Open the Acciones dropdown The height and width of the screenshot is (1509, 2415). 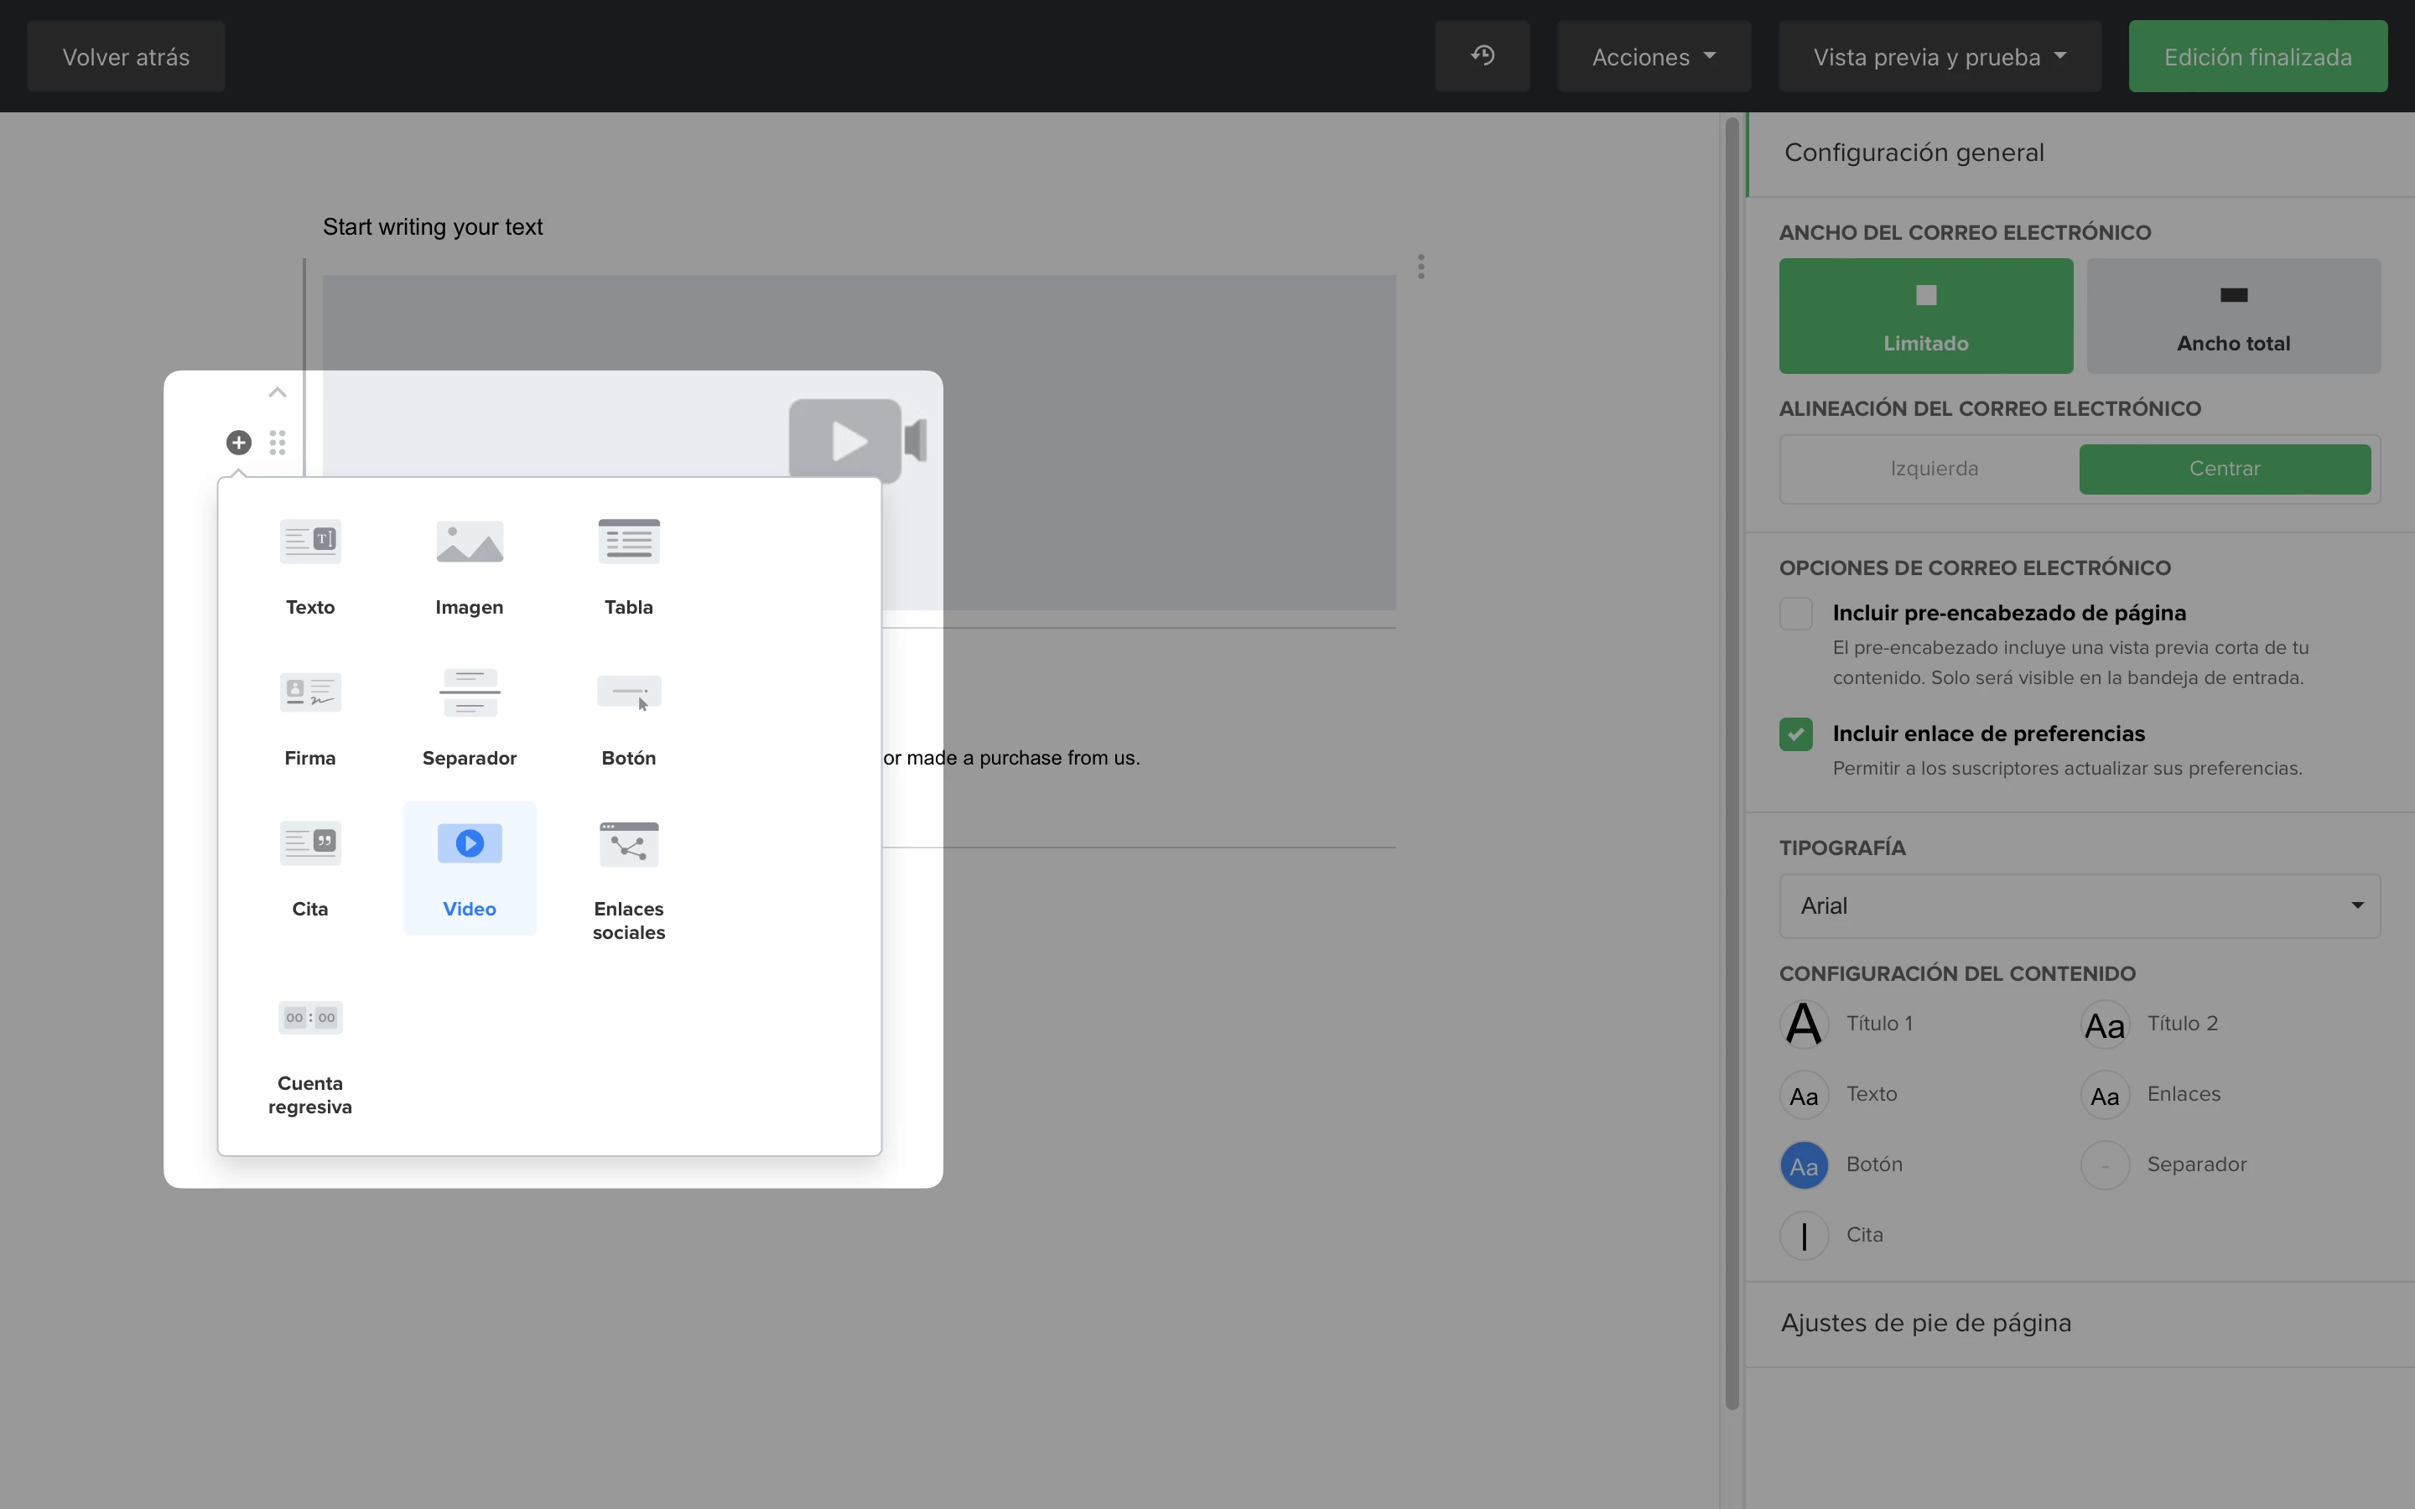pyautogui.click(x=1653, y=57)
